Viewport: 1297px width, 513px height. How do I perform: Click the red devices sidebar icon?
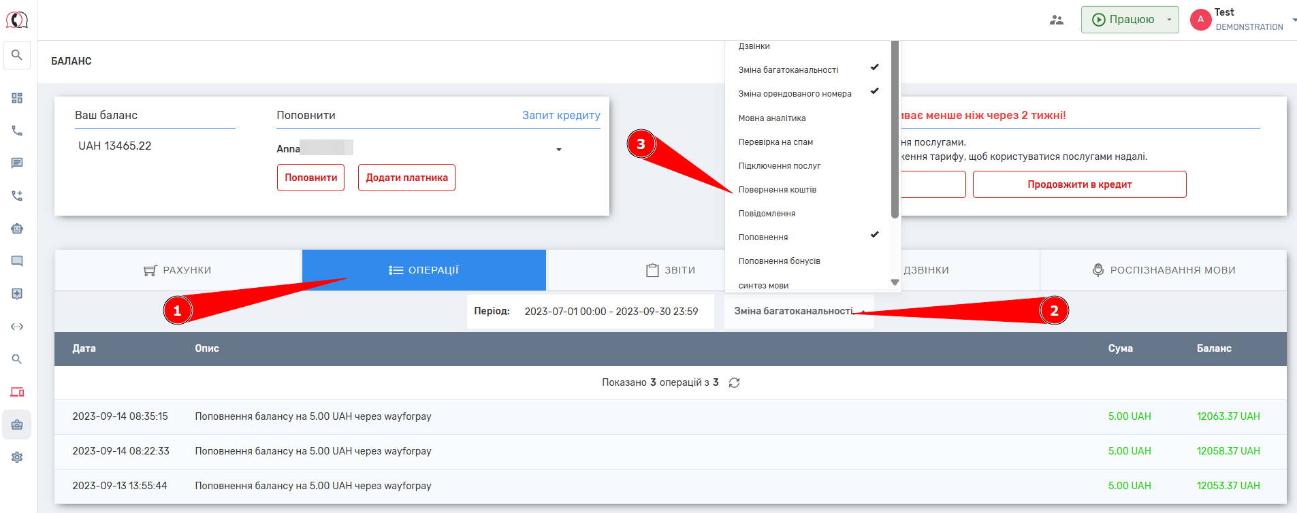click(17, 392)
